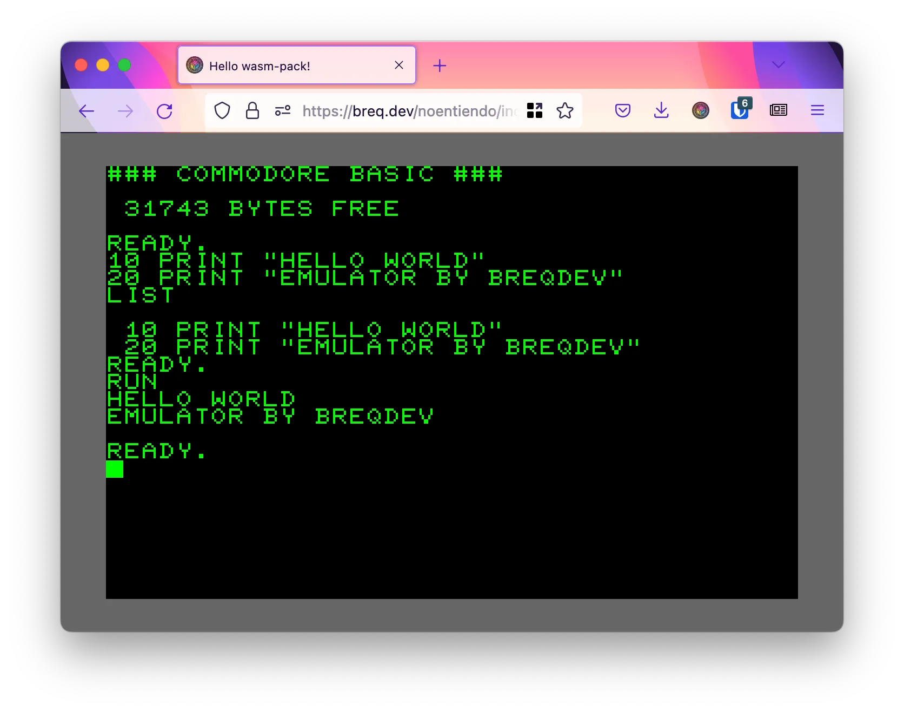Click the RUN command line text
Screen dimensions: 904x712
coord(132,382)
